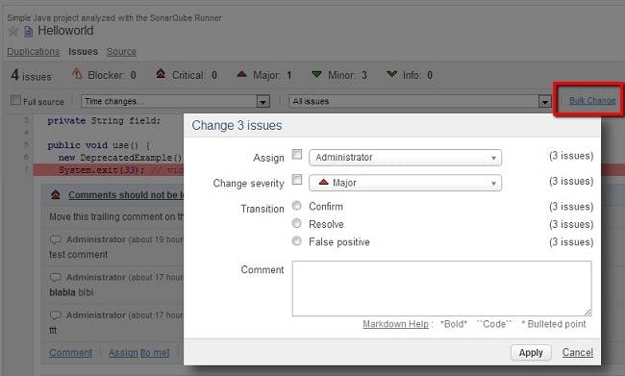This screenshot has width=625, height=376.
Task: Click inside the Comment text area
Action: click(441, 288)
